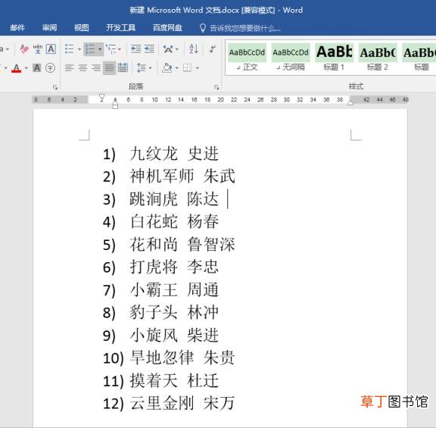Apply distributed alignment
Screen dimensions: 436x428
(x=123, y=67)
